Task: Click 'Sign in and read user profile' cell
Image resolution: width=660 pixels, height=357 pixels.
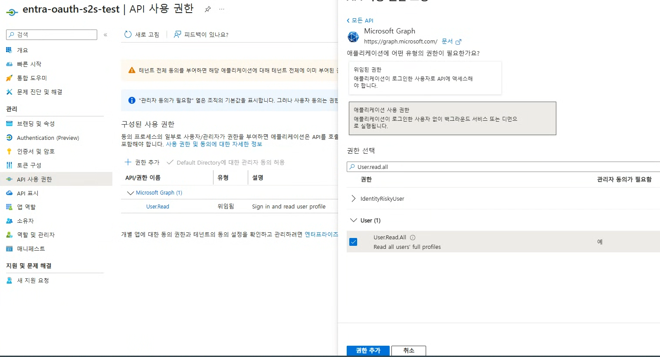Action: pyautogui.click(x=289, y=206)
